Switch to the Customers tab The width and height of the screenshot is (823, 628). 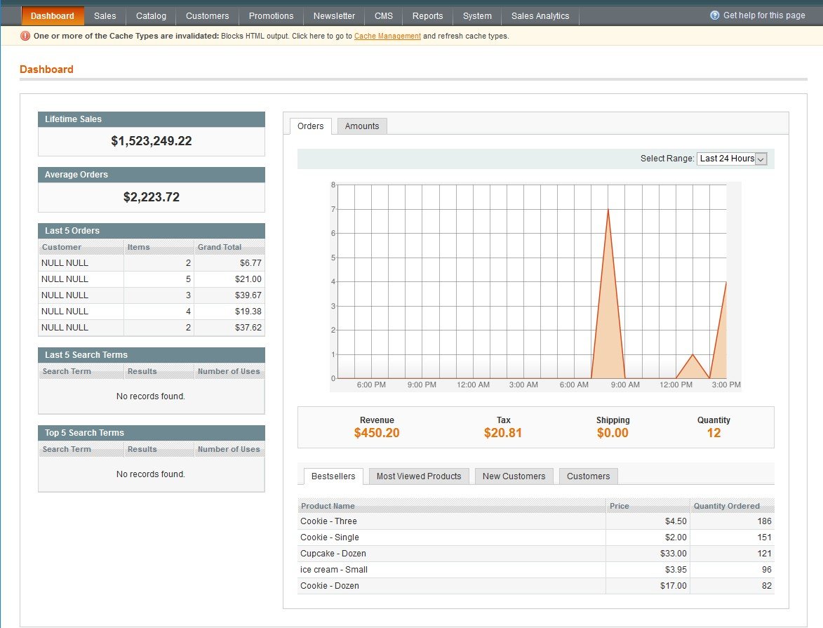pyautogui.click(x=588, y=476)
